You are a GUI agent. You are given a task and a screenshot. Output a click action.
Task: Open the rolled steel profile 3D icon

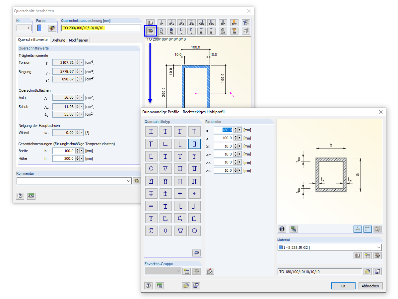click(245, 23)
